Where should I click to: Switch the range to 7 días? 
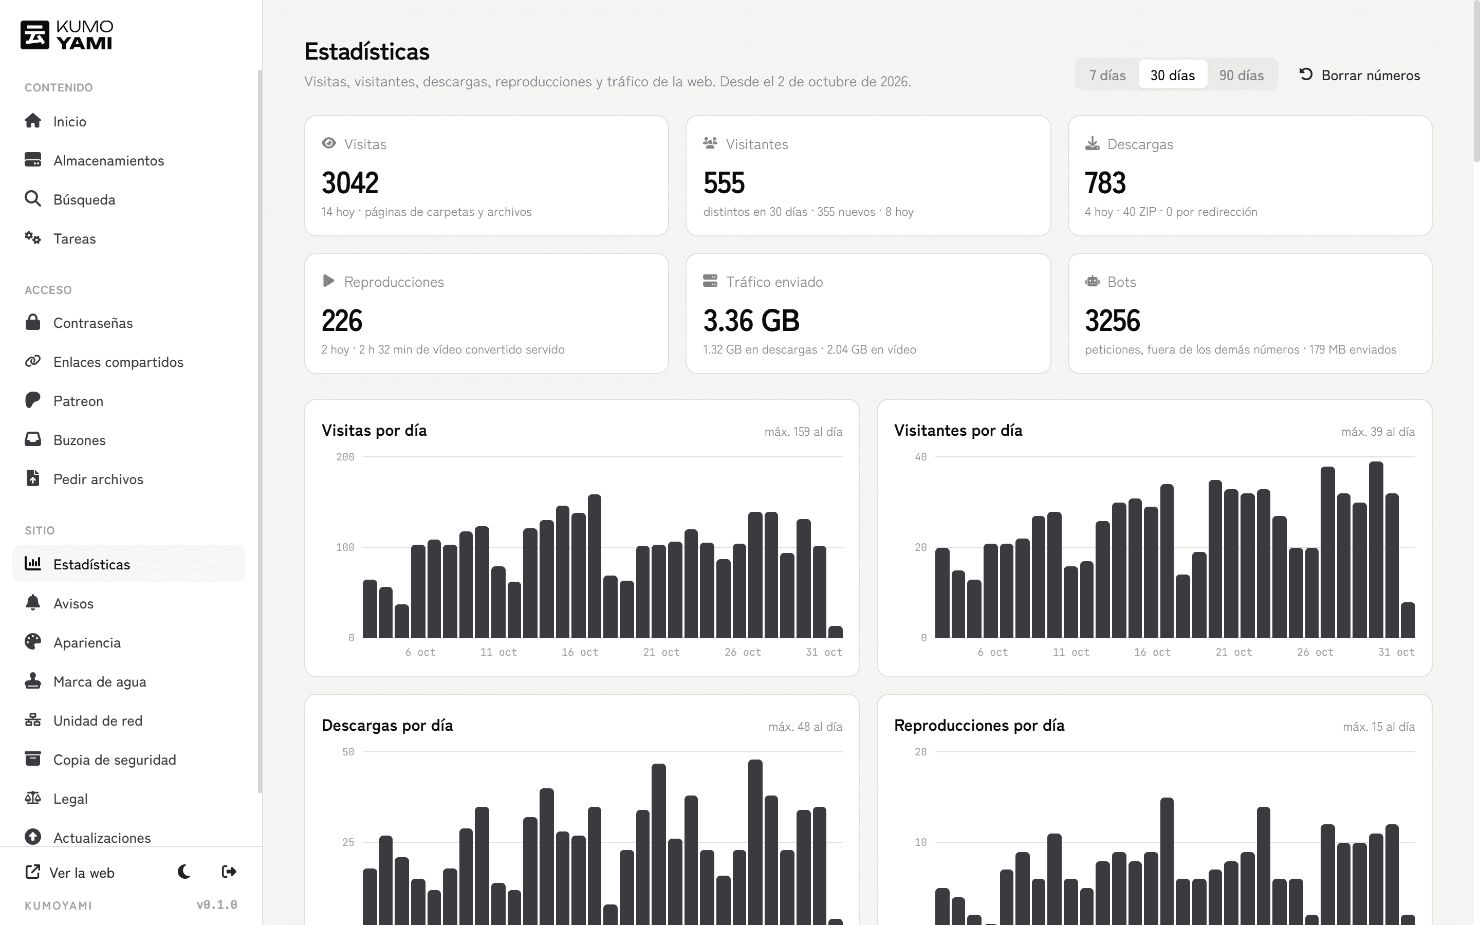pyautogui.click(x=1107, y=75)
